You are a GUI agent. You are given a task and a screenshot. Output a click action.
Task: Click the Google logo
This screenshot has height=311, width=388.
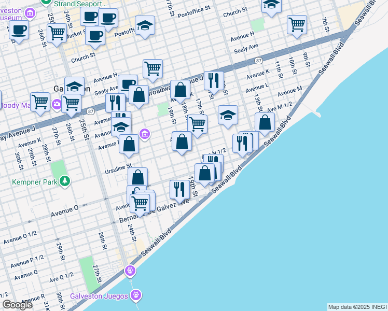[x=17, y=305]
